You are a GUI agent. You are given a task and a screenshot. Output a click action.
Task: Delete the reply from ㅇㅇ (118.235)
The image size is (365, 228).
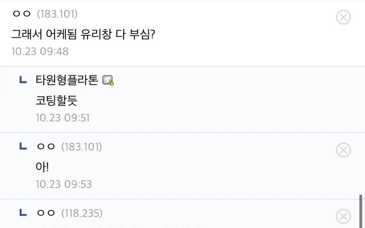343,217
